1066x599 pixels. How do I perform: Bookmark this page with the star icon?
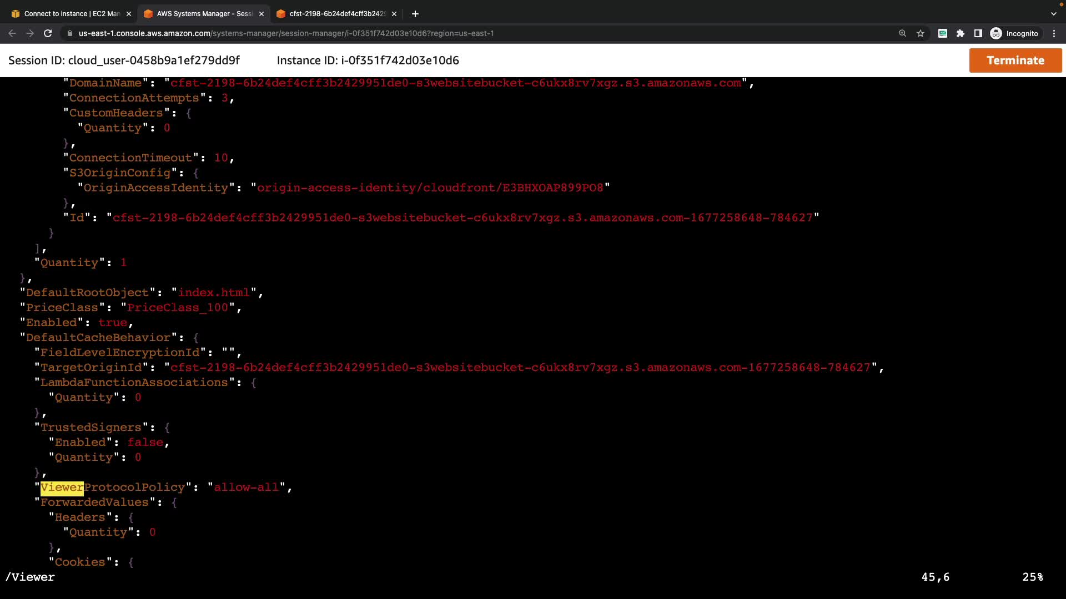921,33
